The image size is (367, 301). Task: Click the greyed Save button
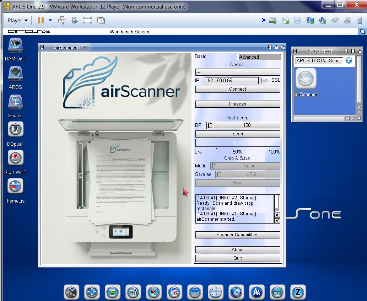point(238,183)
